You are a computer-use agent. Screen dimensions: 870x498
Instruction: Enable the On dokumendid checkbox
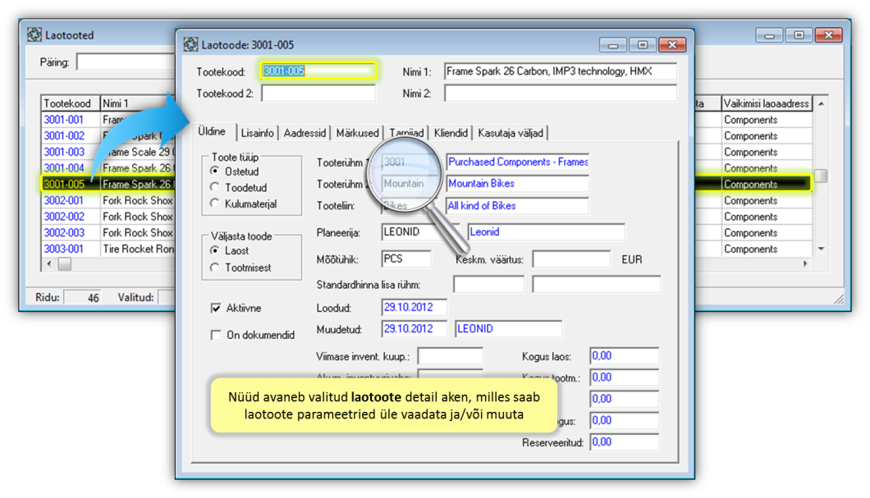216,335
